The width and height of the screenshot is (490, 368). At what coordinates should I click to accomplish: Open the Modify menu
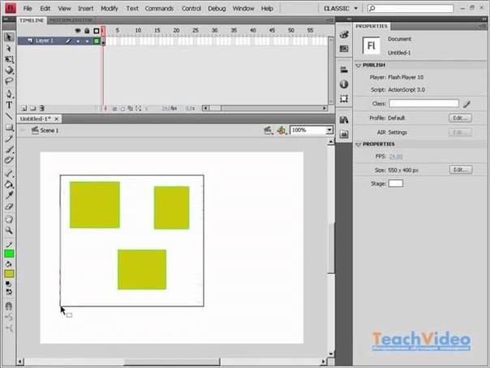[x=110, y=7]
